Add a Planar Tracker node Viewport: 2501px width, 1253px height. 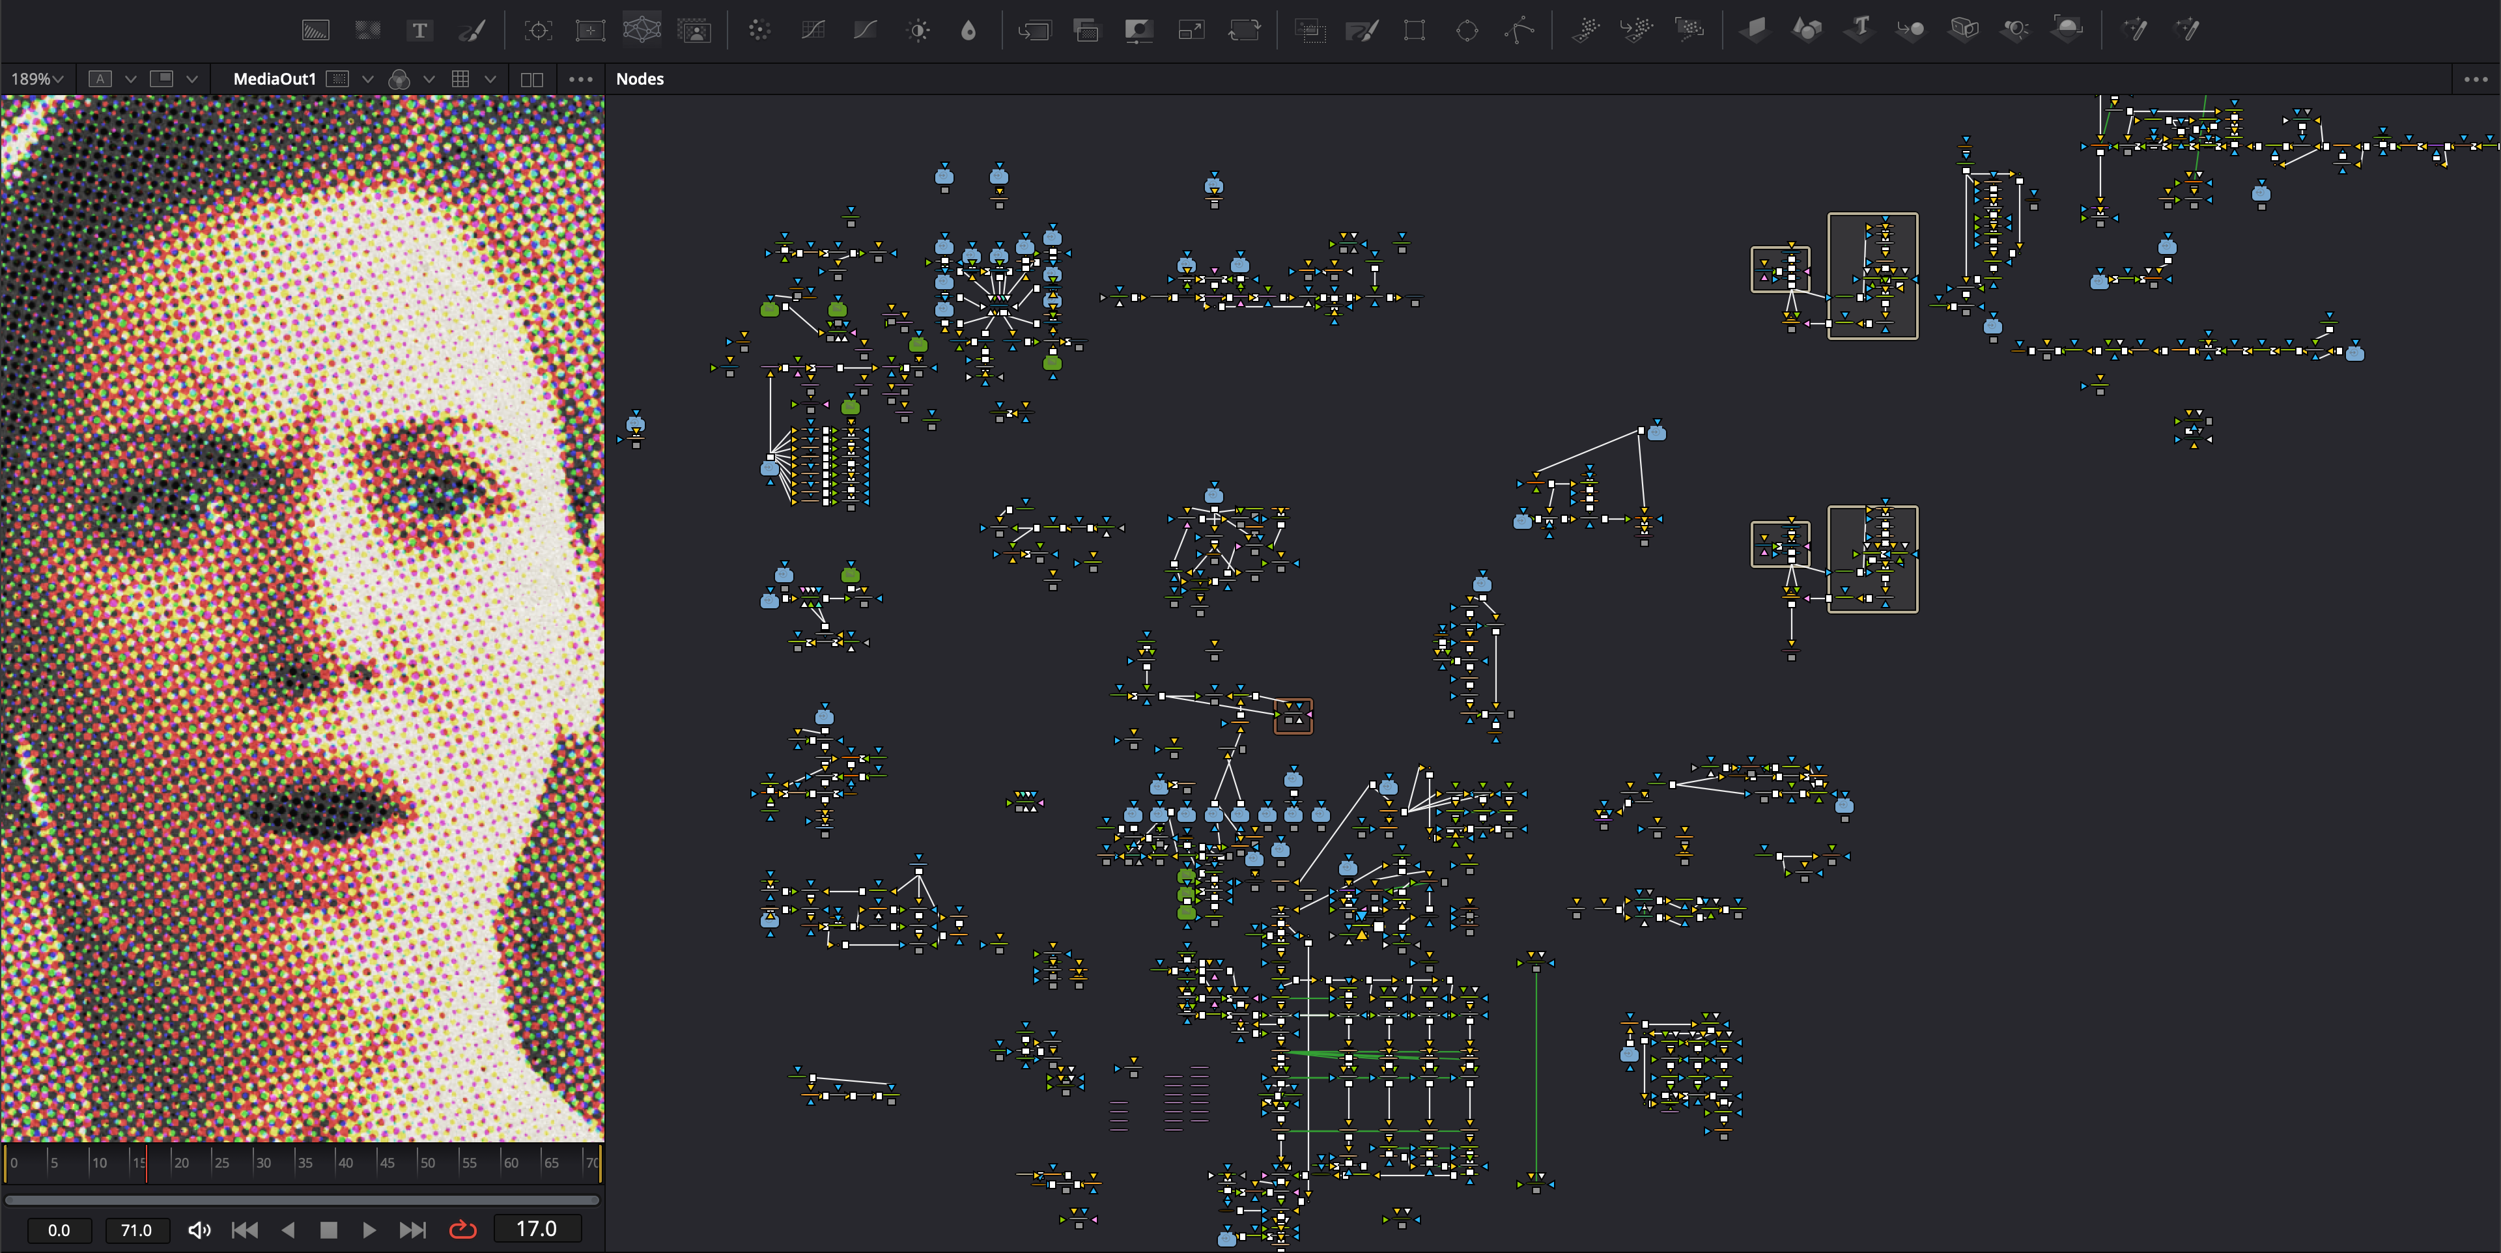[590, 30]
